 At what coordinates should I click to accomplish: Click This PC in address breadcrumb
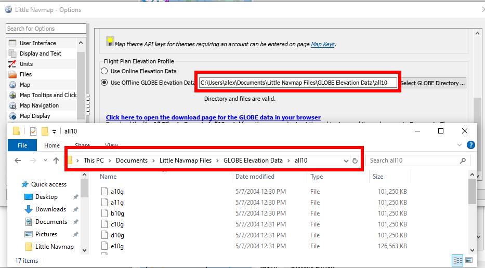click(x=94, y=160)
